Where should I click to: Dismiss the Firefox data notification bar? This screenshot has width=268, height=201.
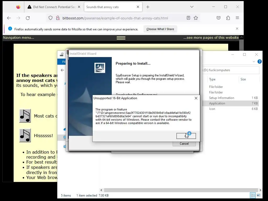click(x=237, y=29)
